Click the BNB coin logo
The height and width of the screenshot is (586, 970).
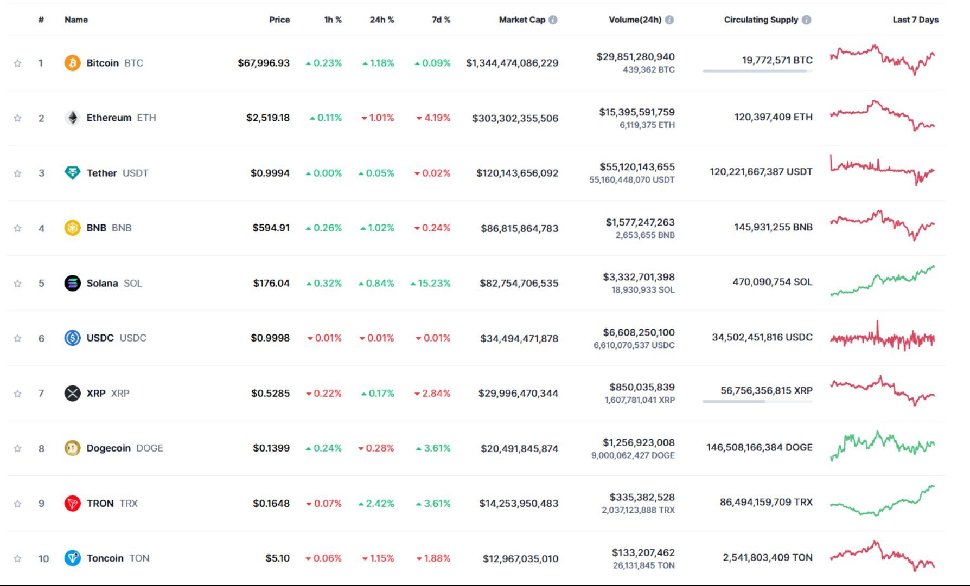click(x=72, y=228)
